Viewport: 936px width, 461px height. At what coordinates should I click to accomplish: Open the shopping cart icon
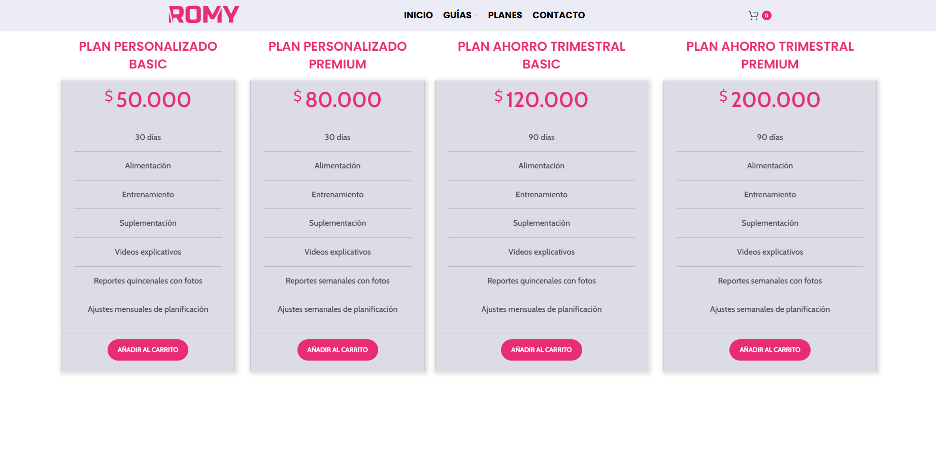[x=753, y=16]
